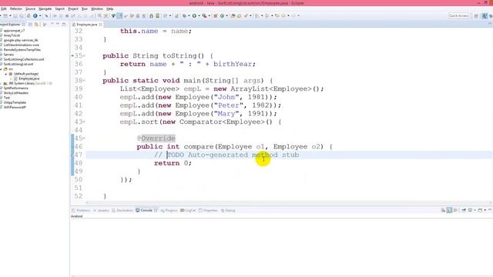Expand the Employee.java tree node
The height and width of the screenshot is (277, 493).
pos(11,78)
